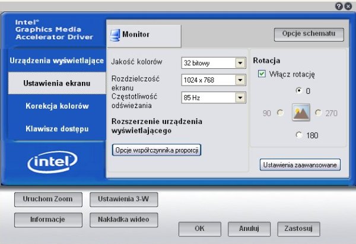
Task: Select Urządzenia wyświetlające in sidebar
Action: point(56,61)
